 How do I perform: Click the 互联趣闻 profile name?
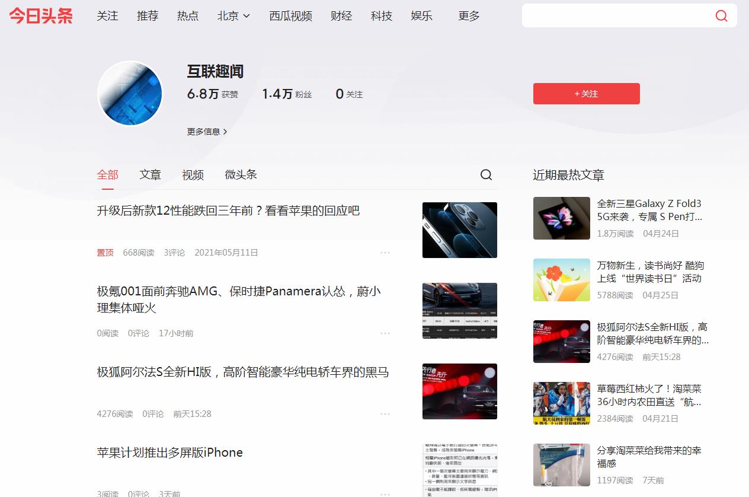click(216, 71)
